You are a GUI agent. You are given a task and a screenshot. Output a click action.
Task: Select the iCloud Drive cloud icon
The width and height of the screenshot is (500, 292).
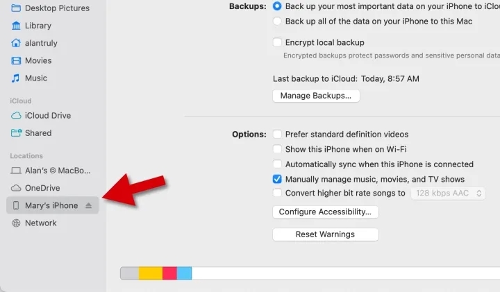pos(16,115)
